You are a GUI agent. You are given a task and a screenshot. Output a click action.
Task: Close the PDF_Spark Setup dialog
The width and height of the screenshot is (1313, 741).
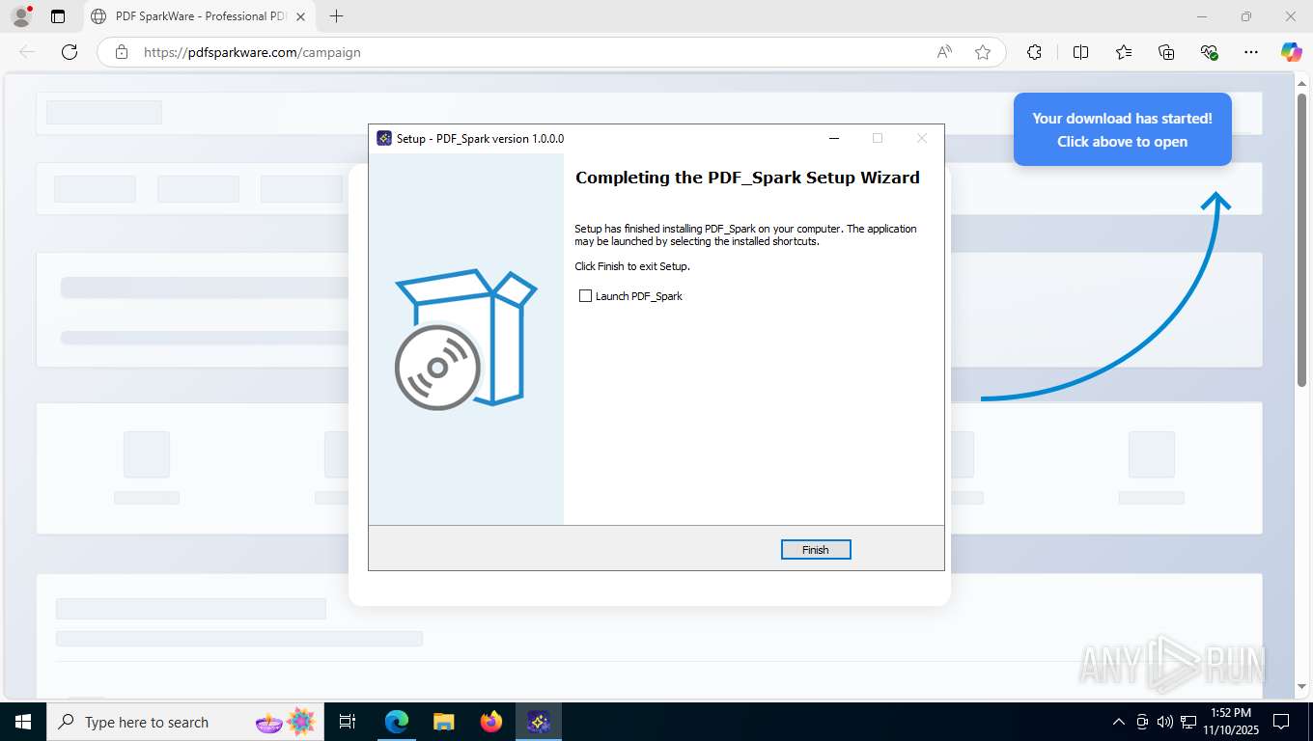922,138
